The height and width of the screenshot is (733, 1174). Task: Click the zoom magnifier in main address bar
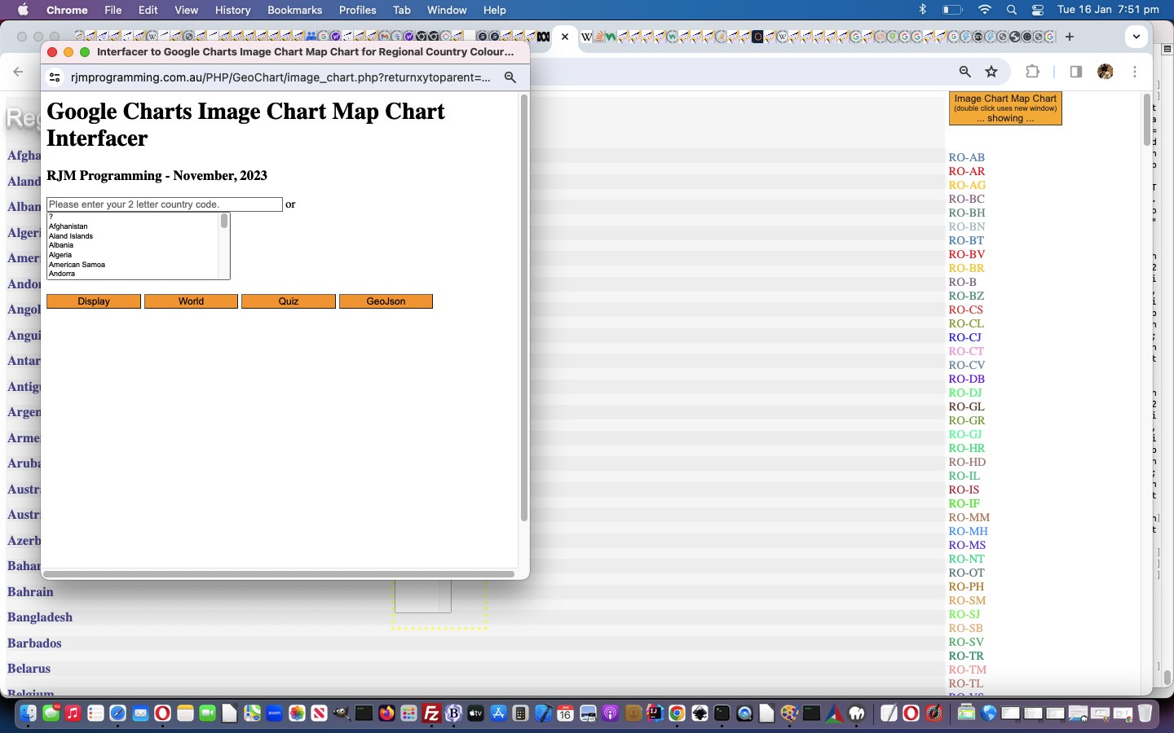(964, 72)
